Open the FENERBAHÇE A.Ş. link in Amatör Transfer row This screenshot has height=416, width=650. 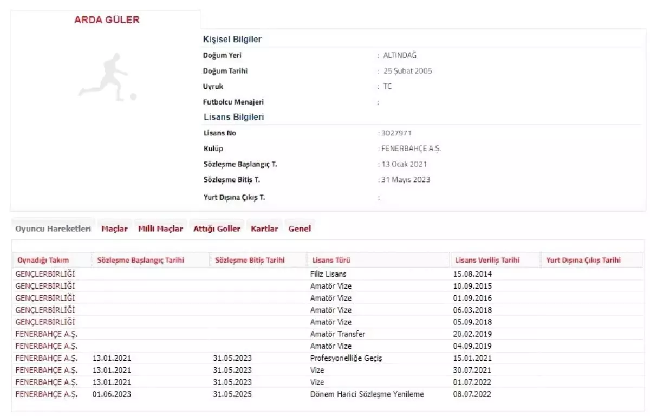pyautogui.click(x=47, y=334)
